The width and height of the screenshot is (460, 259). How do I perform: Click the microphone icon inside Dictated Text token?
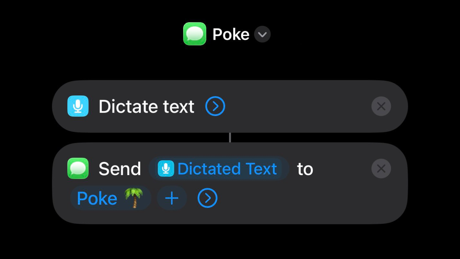pyautogui.click(x=166, y=168)
